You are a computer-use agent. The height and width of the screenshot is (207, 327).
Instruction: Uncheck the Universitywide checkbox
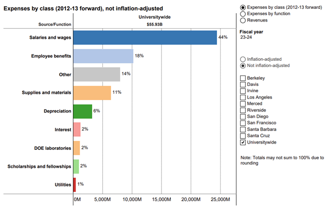tap(243, 143)
